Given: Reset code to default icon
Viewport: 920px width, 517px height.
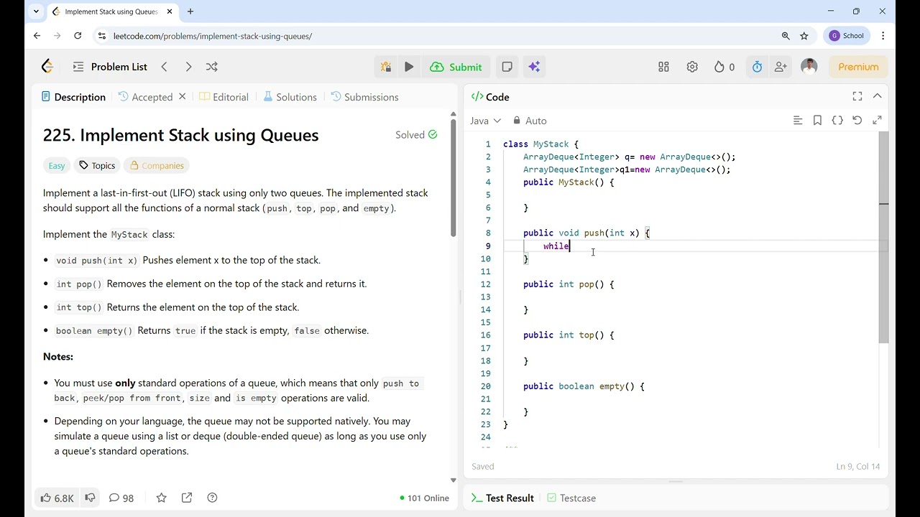Looking at the screenshot, I should [857, 121].
